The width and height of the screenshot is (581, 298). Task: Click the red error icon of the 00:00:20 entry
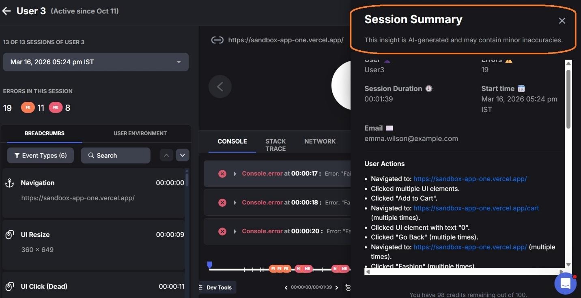pyautogui.click(x=222, y=232)
